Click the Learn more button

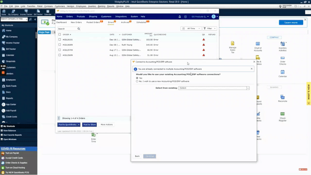[x=291, y=23]
